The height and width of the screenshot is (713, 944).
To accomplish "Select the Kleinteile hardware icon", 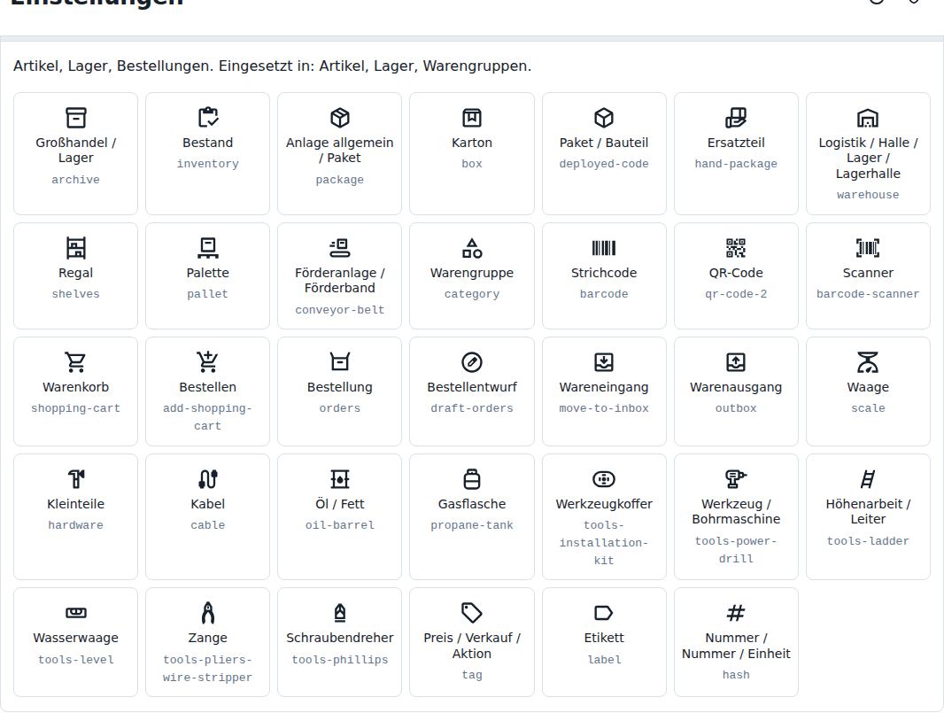I will [76, 479].
